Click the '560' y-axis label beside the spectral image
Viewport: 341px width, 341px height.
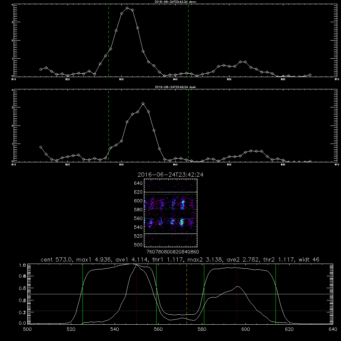click(138, 218)
